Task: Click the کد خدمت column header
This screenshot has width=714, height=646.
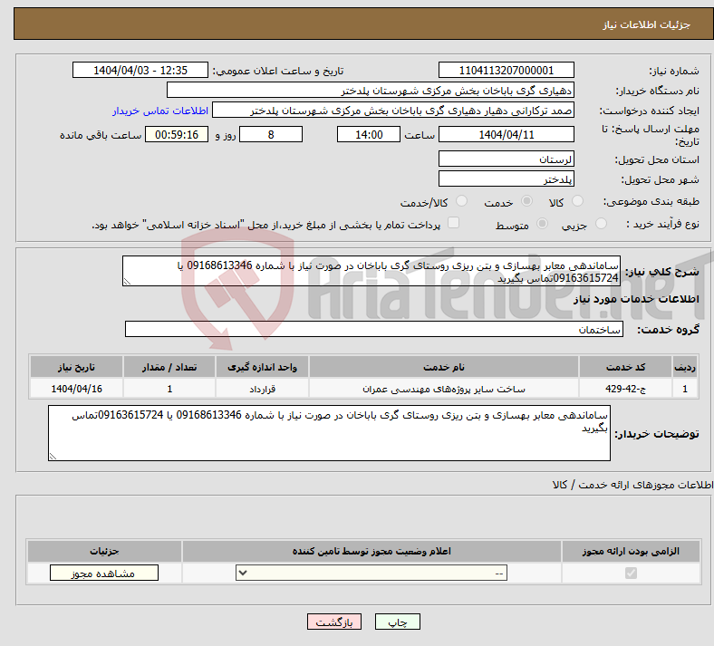Action: click(626, 367)
